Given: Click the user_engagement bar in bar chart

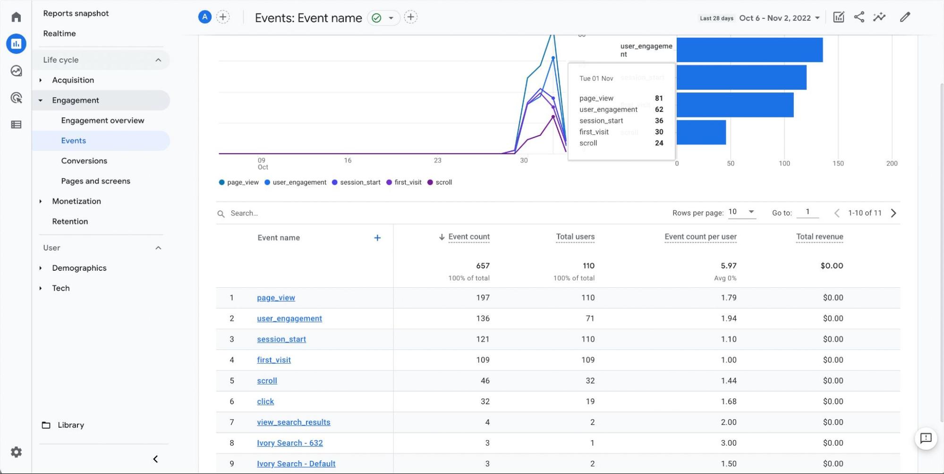Looking at the screenshot, I should point(749,50).
